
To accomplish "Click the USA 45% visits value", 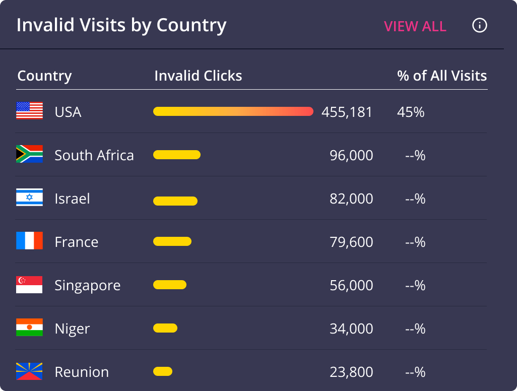I will pos(411,112).
